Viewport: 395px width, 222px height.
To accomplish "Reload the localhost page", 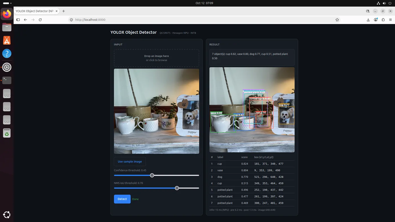I will (40, 20).
